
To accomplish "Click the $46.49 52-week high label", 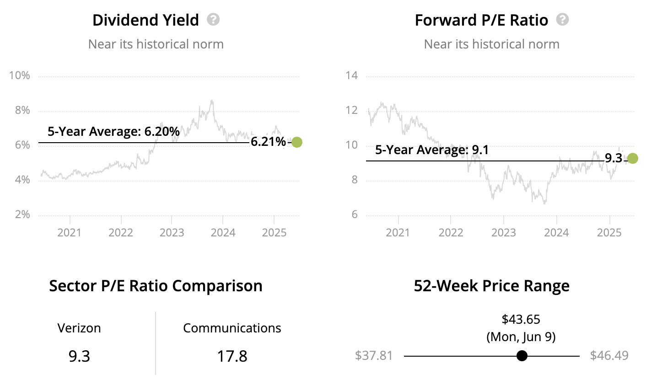I will click(x=609, y=355).
